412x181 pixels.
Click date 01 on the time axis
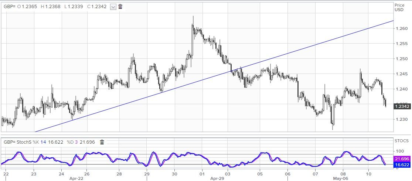(202, 174)
